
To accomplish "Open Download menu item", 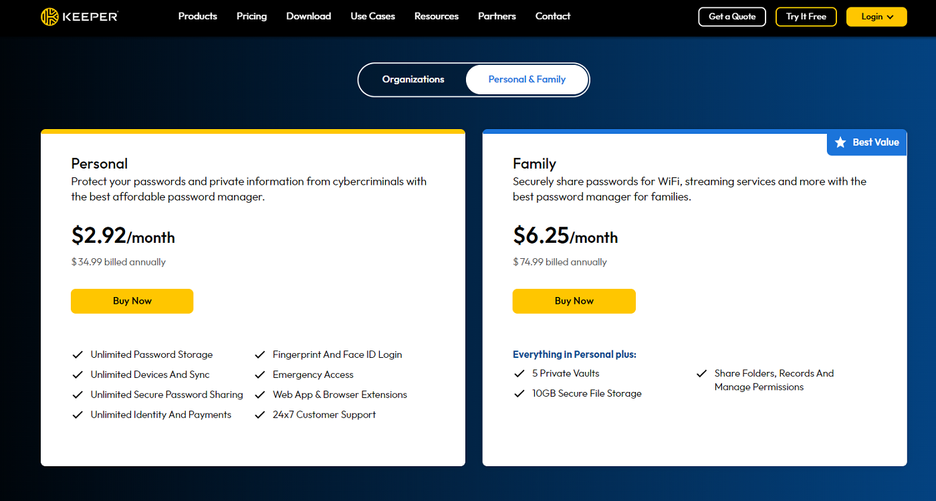I will click(308, 16).
